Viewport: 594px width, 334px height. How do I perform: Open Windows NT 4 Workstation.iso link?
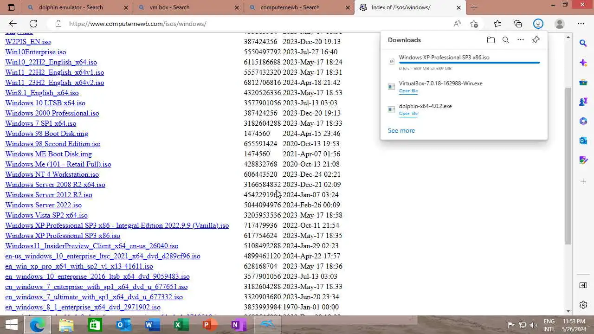(x=52, y=174)
